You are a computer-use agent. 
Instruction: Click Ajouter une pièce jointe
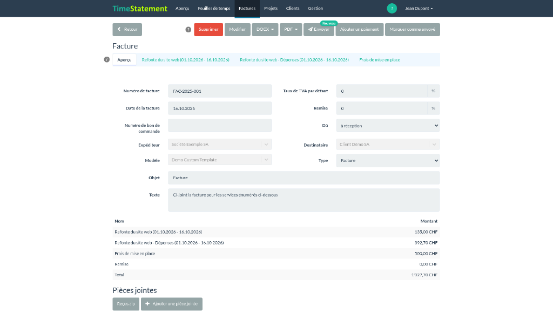click(x=172, y=304)
